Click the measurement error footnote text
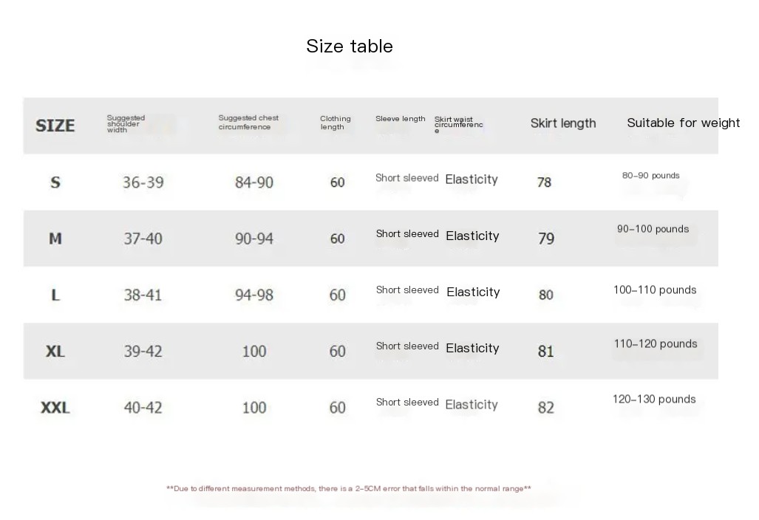The image size is (759, 520). coord(349,488)
